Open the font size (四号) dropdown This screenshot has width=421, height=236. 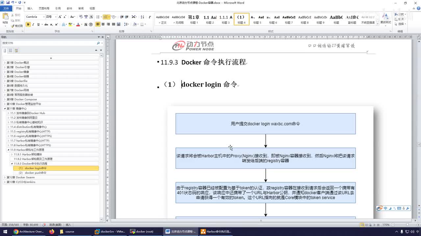(x=56, y=17)
